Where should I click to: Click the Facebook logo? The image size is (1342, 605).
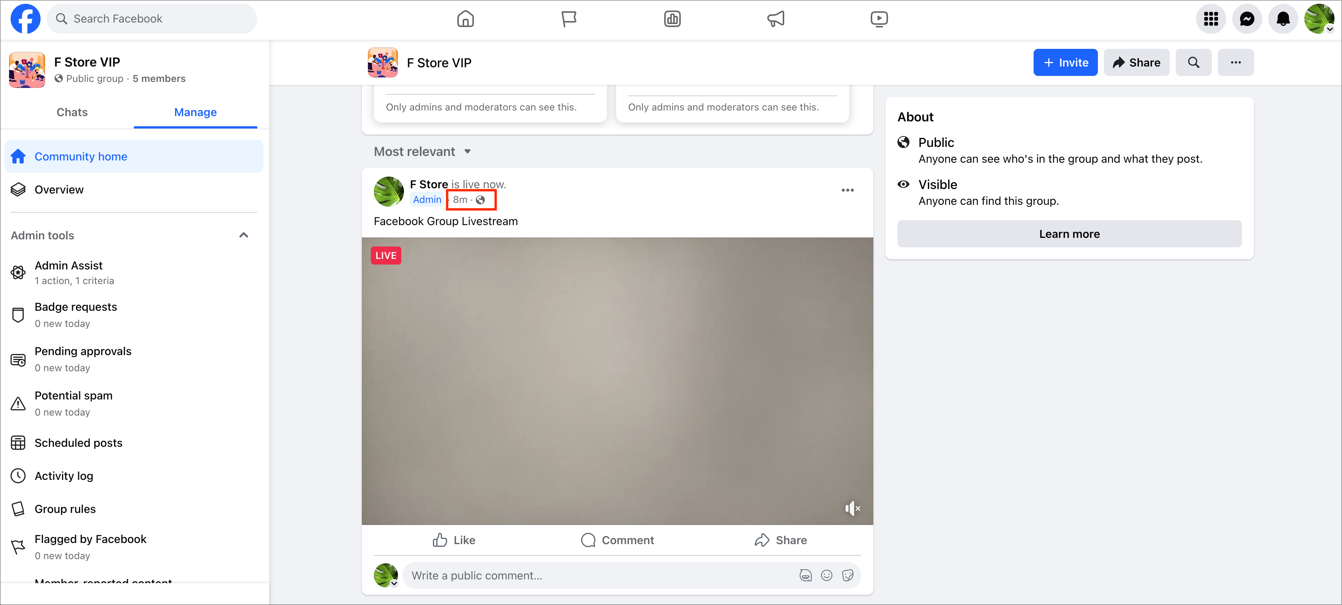click(25, 19)
